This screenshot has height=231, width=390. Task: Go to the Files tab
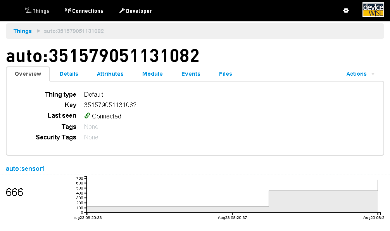[226, 74]
